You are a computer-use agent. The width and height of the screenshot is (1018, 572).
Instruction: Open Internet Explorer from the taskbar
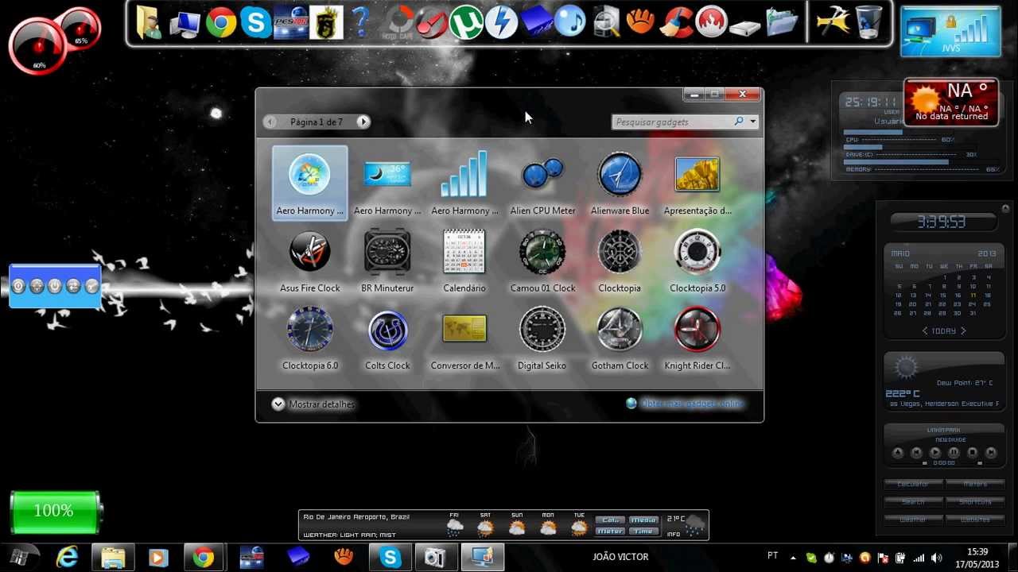(x=67, y=557)
